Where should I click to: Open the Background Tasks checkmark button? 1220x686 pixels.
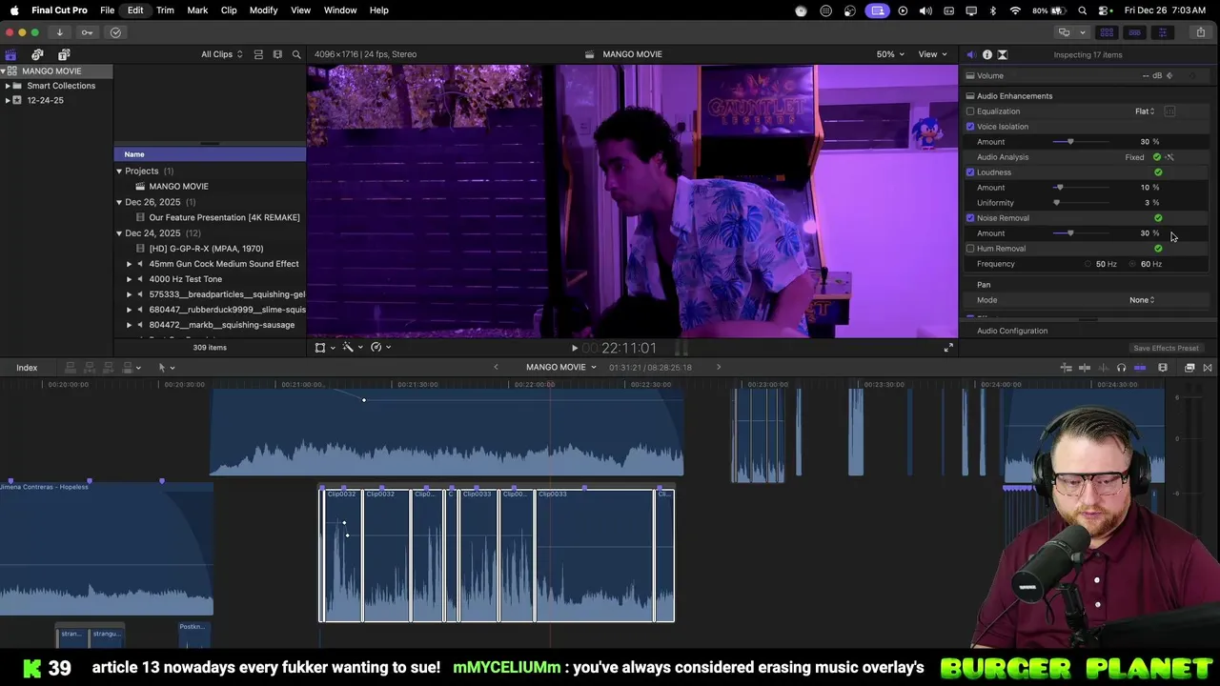(x=115, y=32)
